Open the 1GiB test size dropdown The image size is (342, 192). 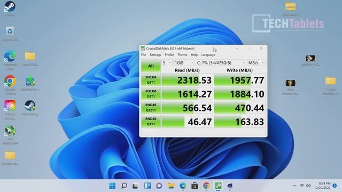[184, 63]
